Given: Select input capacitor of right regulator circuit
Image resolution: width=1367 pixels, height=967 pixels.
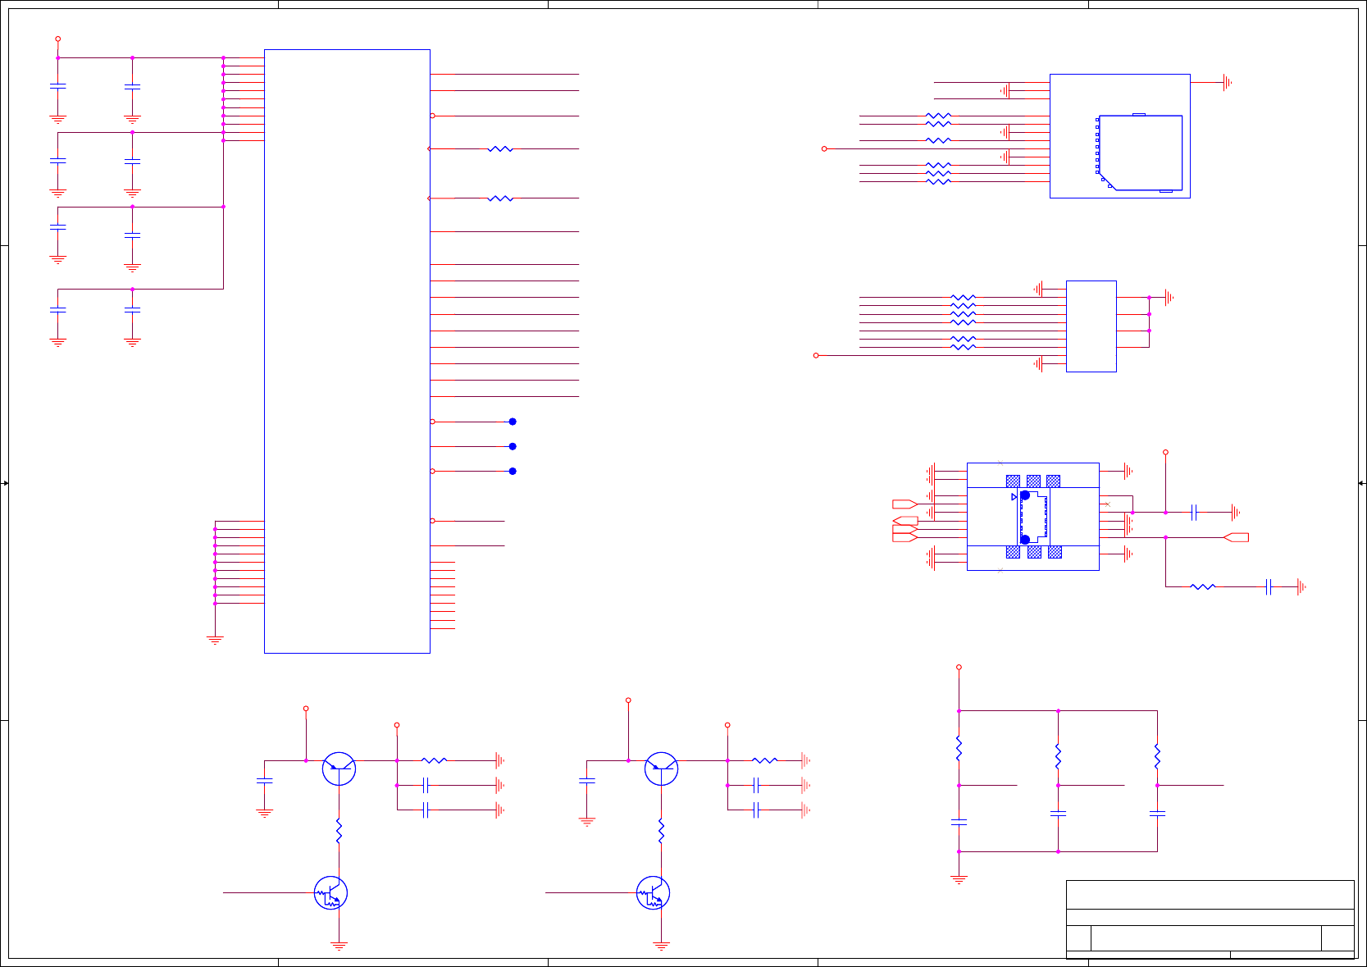Looking at the screenshot, I should (x=586, y=781).
